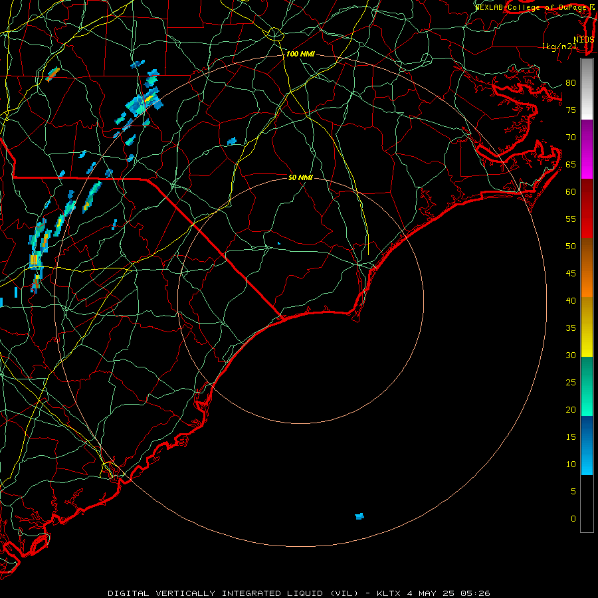Click the 0 value on the scale

(x=573, y=519)
